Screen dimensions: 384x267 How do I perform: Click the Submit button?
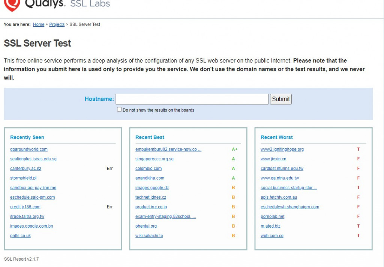pos(280,99)
